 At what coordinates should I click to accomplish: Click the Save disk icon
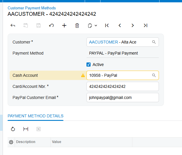point(39,25)
